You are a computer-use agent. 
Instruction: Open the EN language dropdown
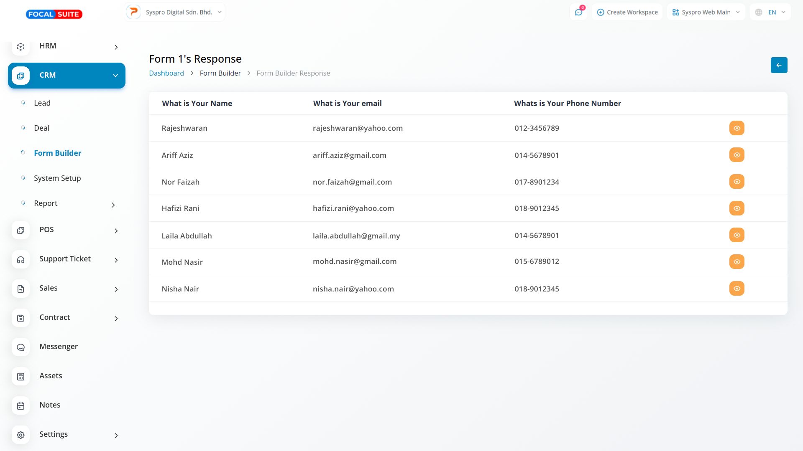(x=770, y=12)
